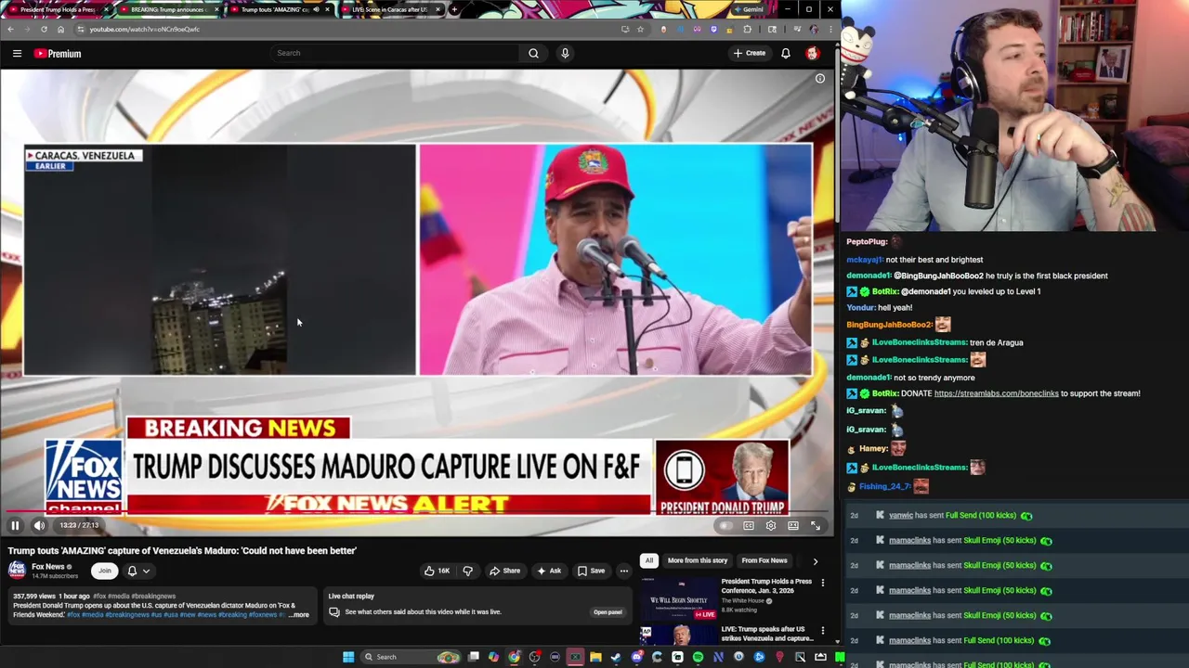1189x668 pixels.
Task: Click the yanwic username in the event list
Action: (x=900, y=516)
